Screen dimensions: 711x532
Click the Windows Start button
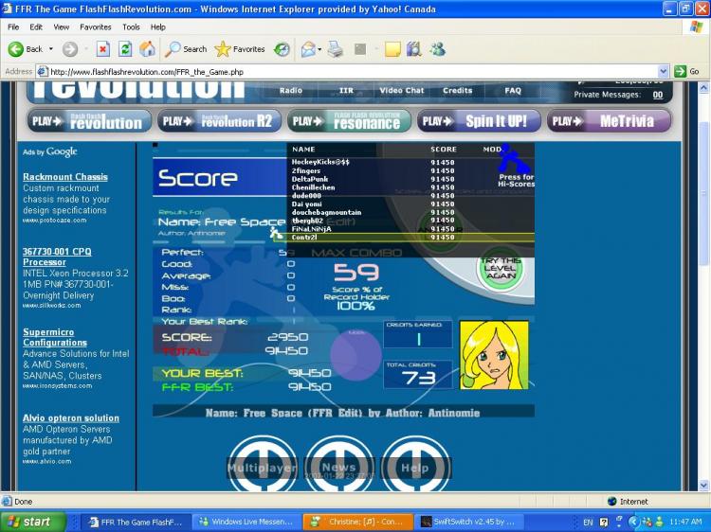click(x=33, y=522)
